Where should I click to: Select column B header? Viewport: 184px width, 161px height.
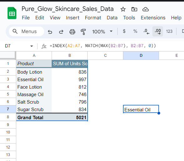coord(69,56)
